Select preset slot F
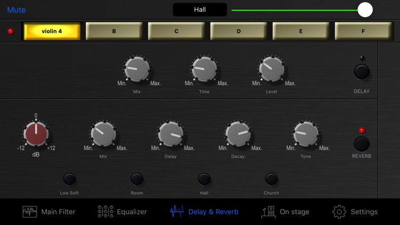 (363, 31)
